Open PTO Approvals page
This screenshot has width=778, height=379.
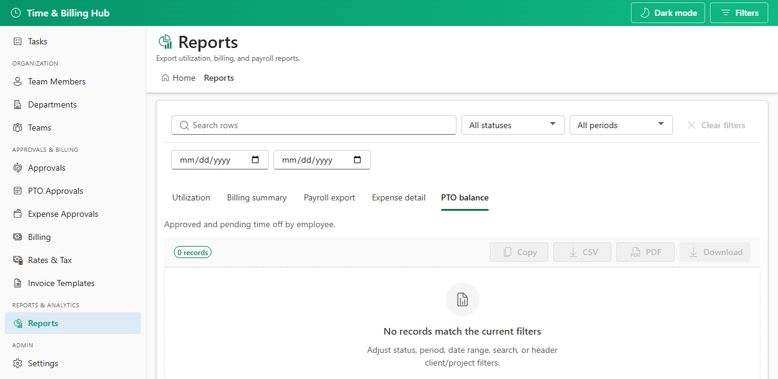point(73,191)
